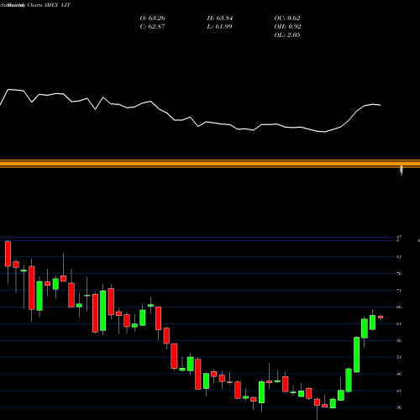Click the 76 price axis label
Image resolution: width=420 pixels, height=420 pixels.
click(399, 274)
